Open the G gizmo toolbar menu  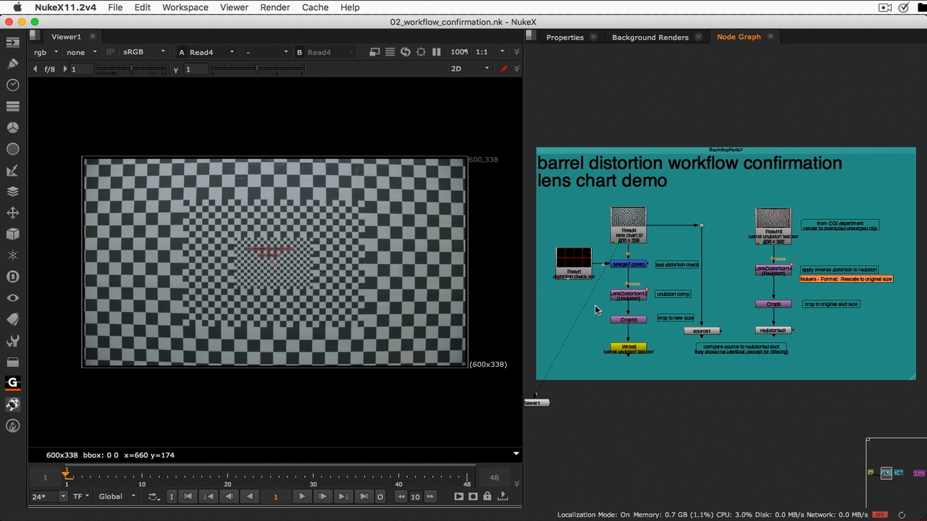tap(12, 383)
